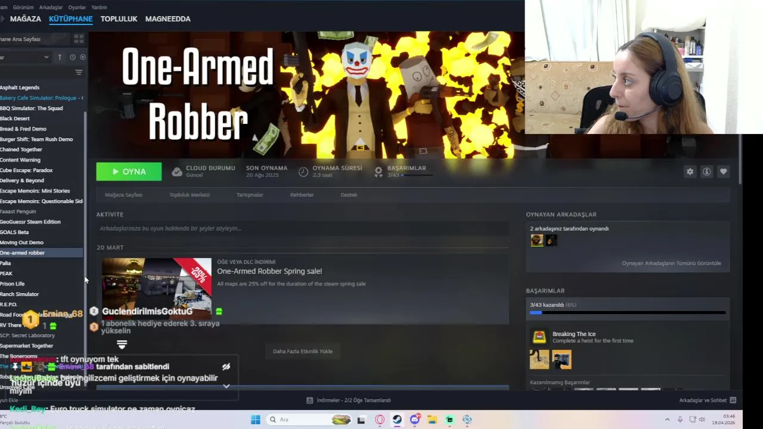This screenshot has height=429, width=763.
Task: Go to the MAĞAZA tab
Action: point(26,19)
